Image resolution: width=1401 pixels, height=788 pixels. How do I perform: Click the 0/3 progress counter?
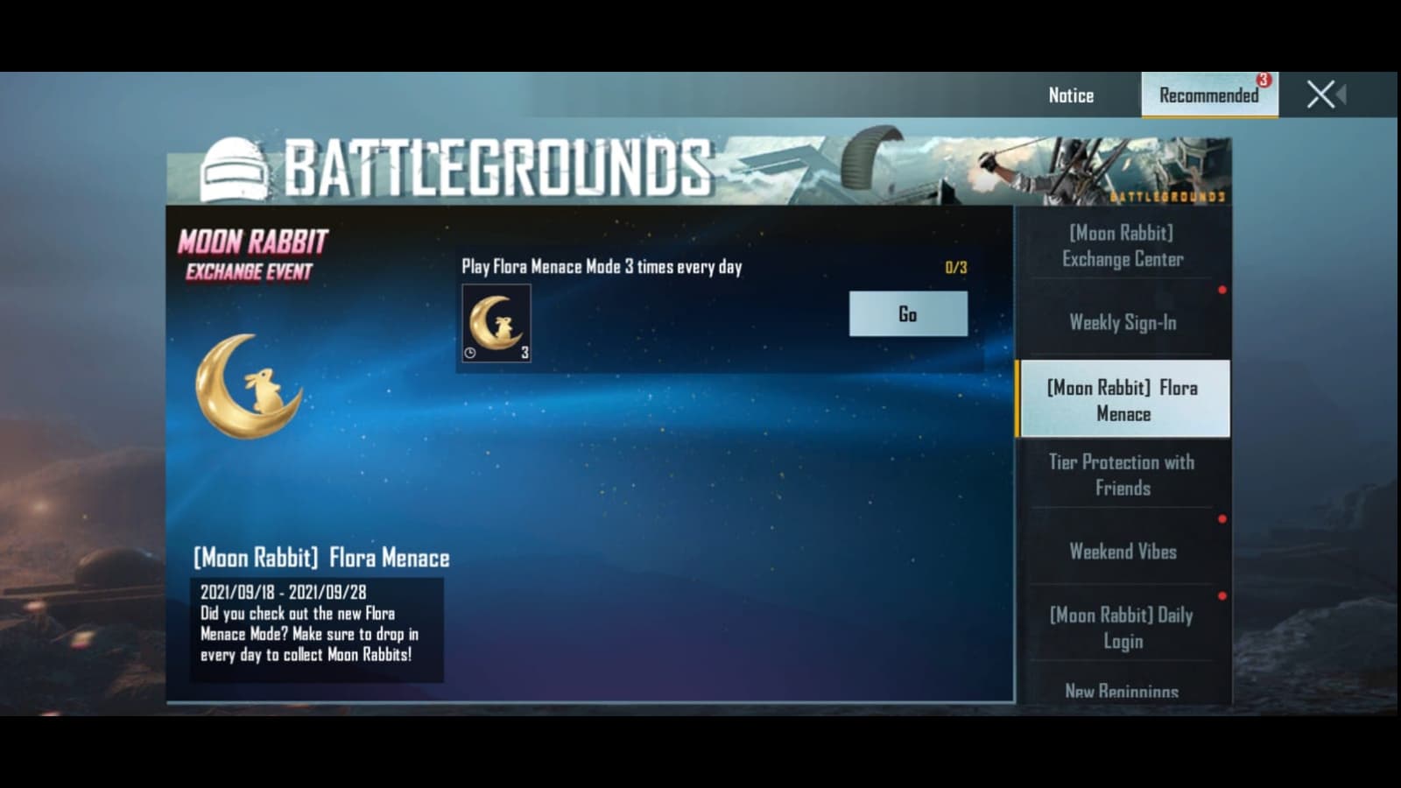(x=956, y=267)
